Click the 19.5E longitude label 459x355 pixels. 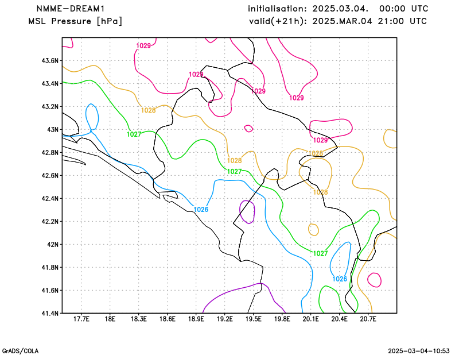click(x=253, y=319)
